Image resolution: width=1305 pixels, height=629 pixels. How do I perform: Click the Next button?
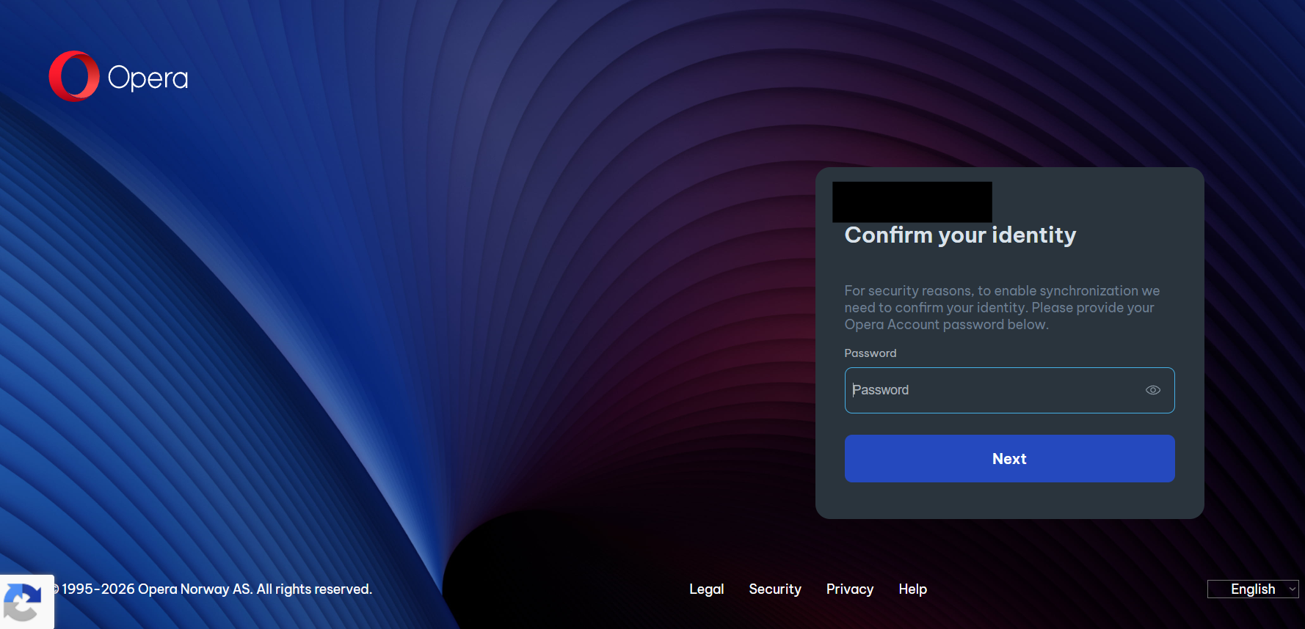(x=1009, y=458)
